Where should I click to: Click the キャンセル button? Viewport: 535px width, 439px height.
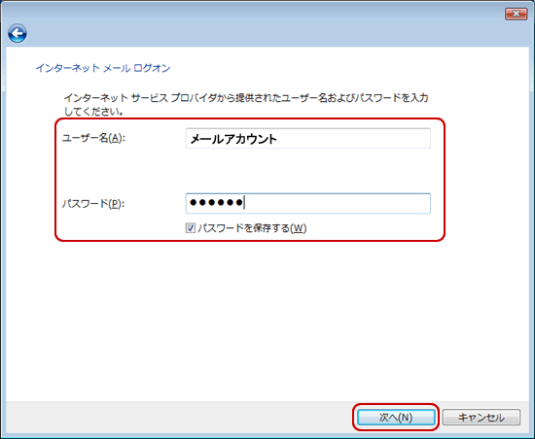click(x=481, y=418)
